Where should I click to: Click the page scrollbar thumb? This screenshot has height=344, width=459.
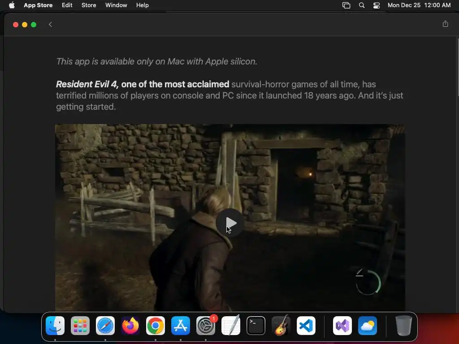[x=458, y=67]
